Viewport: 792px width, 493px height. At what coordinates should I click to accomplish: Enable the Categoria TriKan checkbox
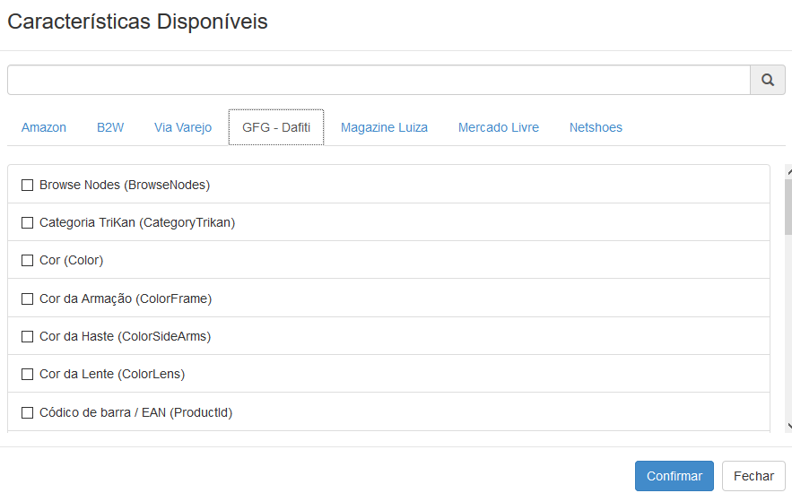(x=27, y=222)
